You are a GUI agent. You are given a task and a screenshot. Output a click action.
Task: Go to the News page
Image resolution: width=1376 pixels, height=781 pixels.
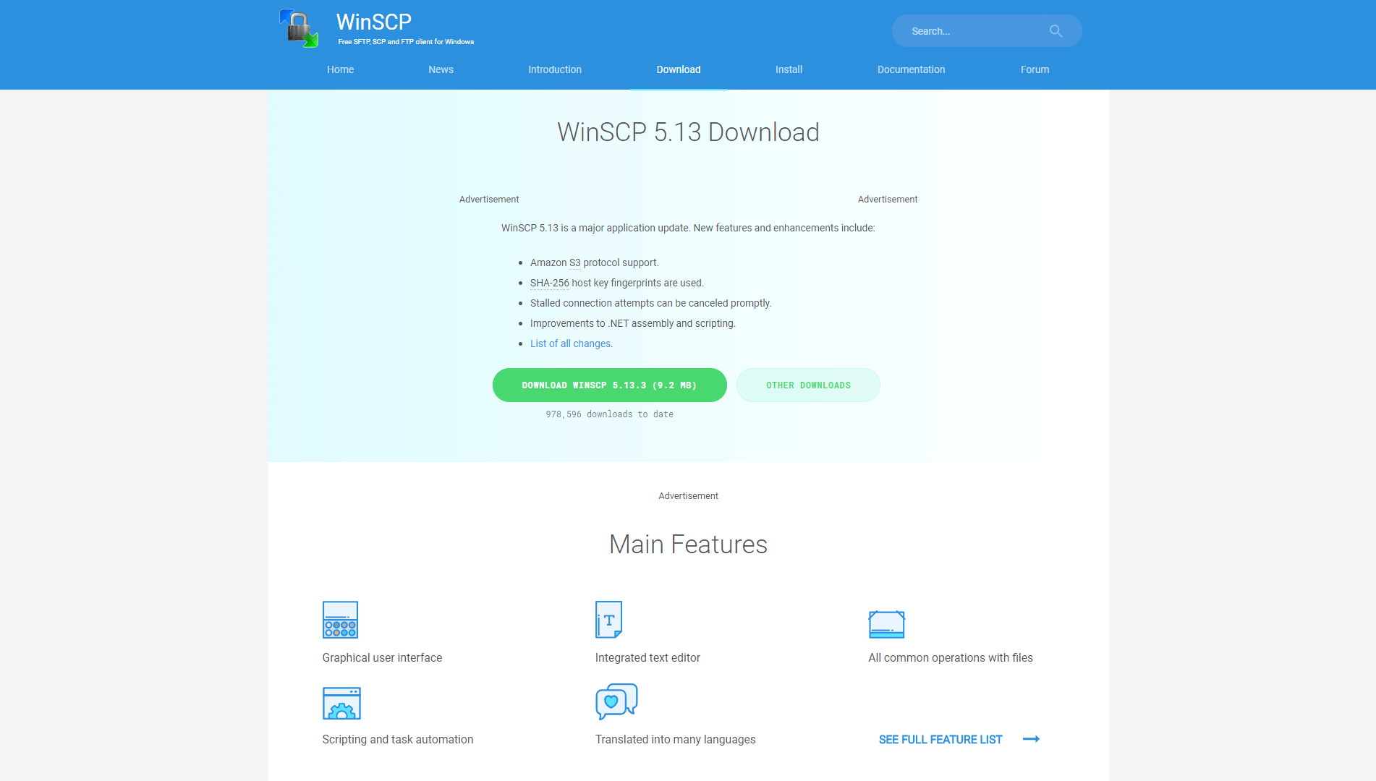tap(441, 69)
